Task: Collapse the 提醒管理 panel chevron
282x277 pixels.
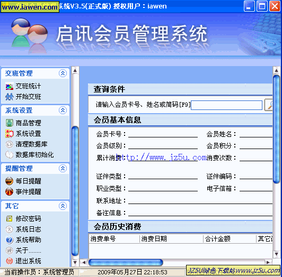Action: 63,168
